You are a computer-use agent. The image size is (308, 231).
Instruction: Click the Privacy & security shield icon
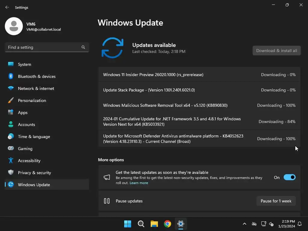11,172
